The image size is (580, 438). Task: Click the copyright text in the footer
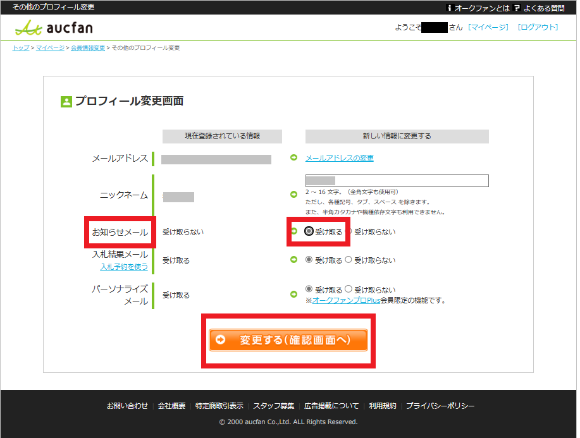point(288,422)
